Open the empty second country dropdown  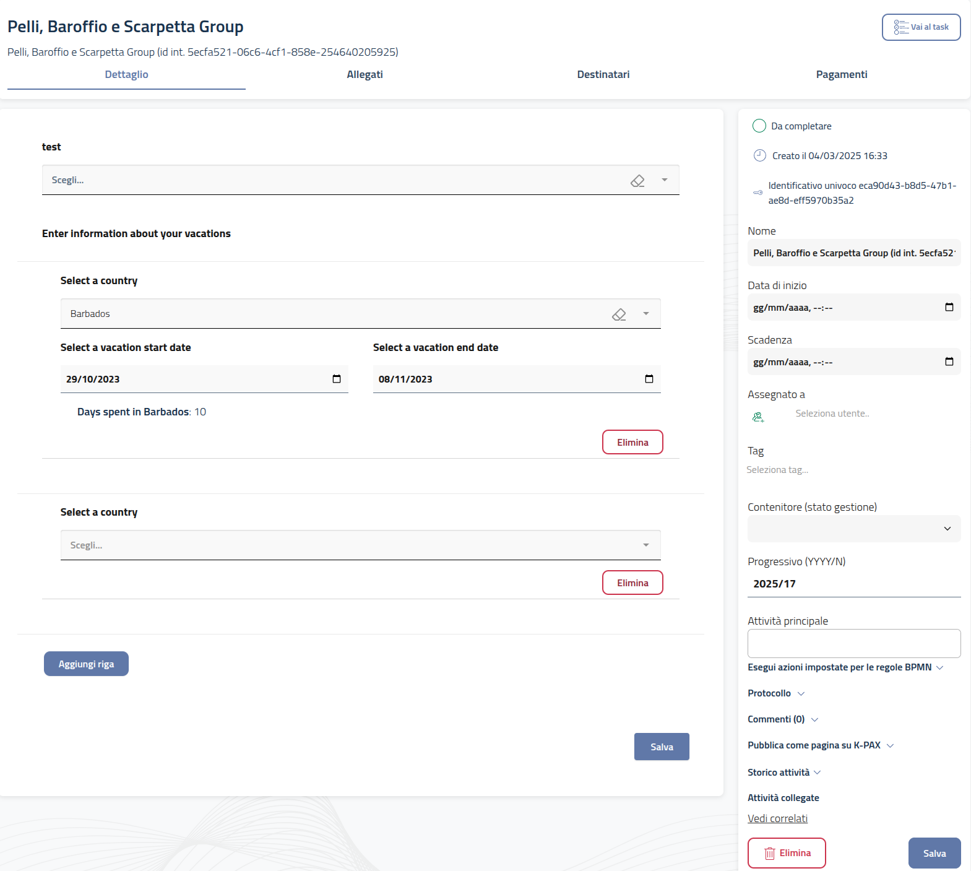pyautogui.click(x=645, y=545)
